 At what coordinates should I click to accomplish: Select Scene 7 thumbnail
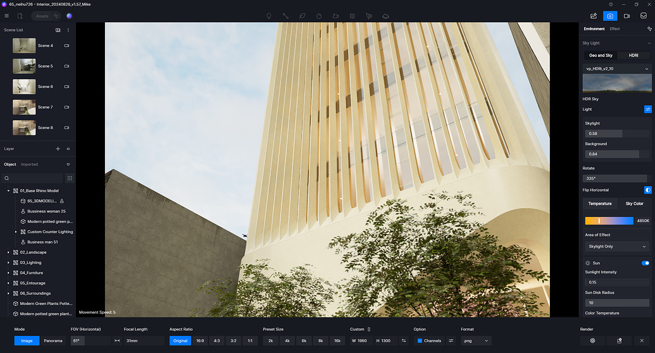(24, 107)
